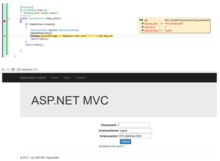Expand the obj node in the debugger datatip
This screenshot has width=220, height=161.
pyautogui.click(x=140, y=20)
